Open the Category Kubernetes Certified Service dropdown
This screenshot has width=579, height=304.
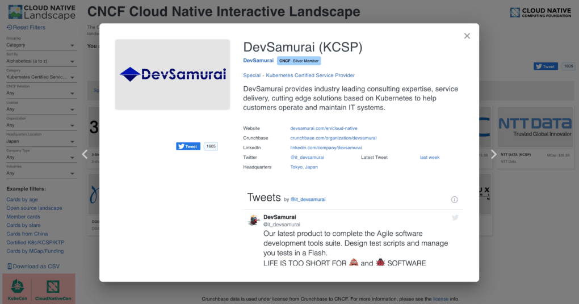41,77
